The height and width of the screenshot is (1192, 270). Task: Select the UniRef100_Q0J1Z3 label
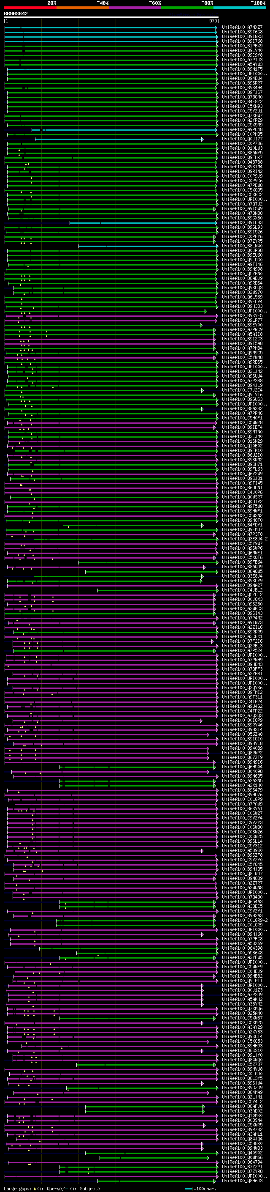point(242,990)
